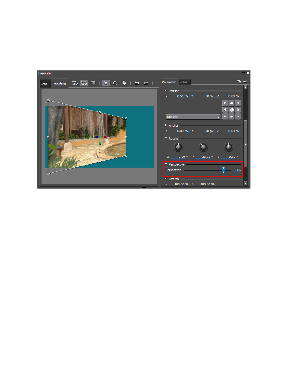Switch units to percent (%)
This screenshot has height=369, width=285.
point(239,81)
